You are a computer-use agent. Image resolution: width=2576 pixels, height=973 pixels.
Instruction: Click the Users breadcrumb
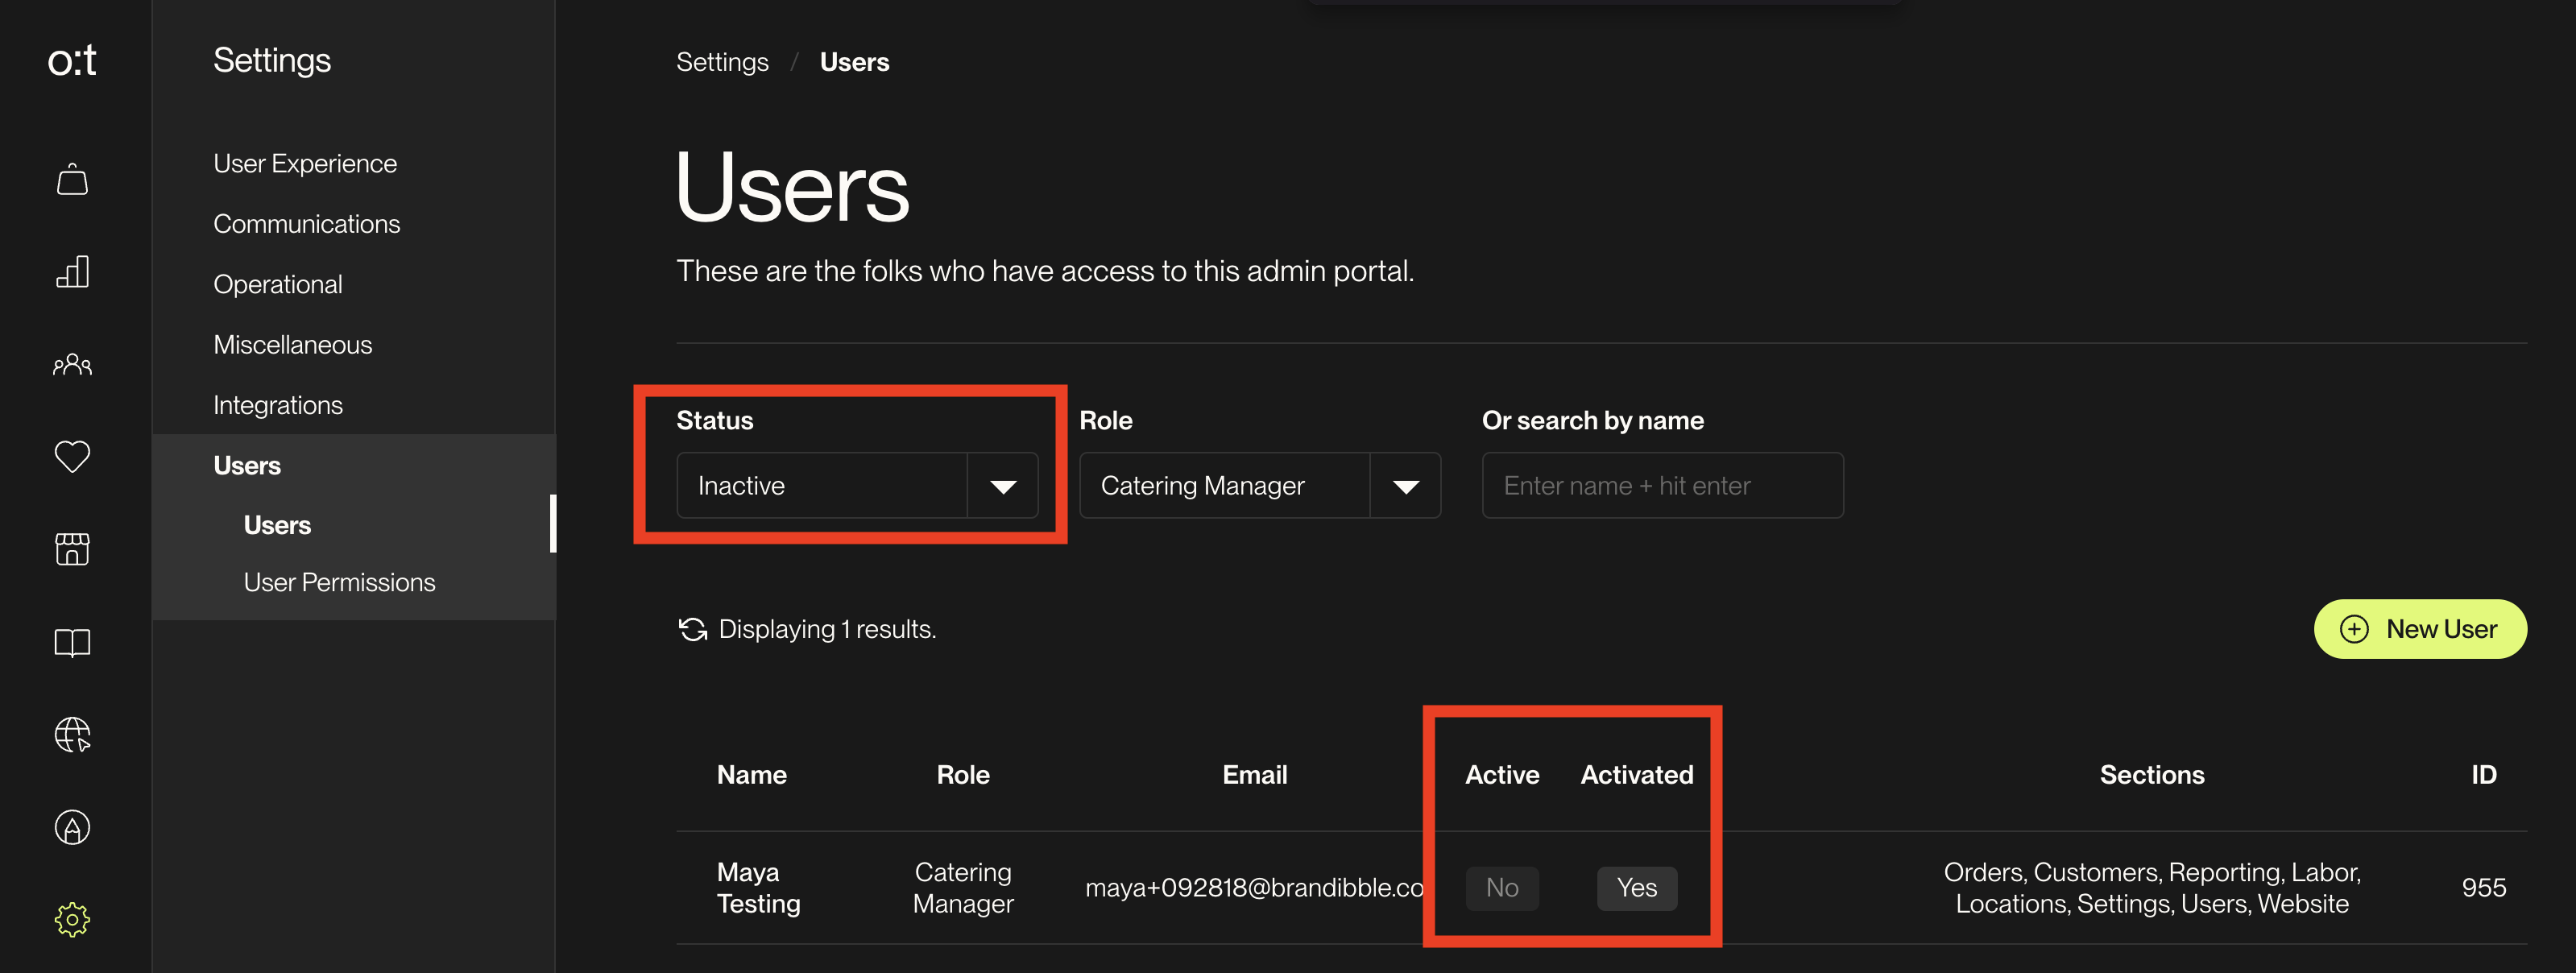click(854, 62)
